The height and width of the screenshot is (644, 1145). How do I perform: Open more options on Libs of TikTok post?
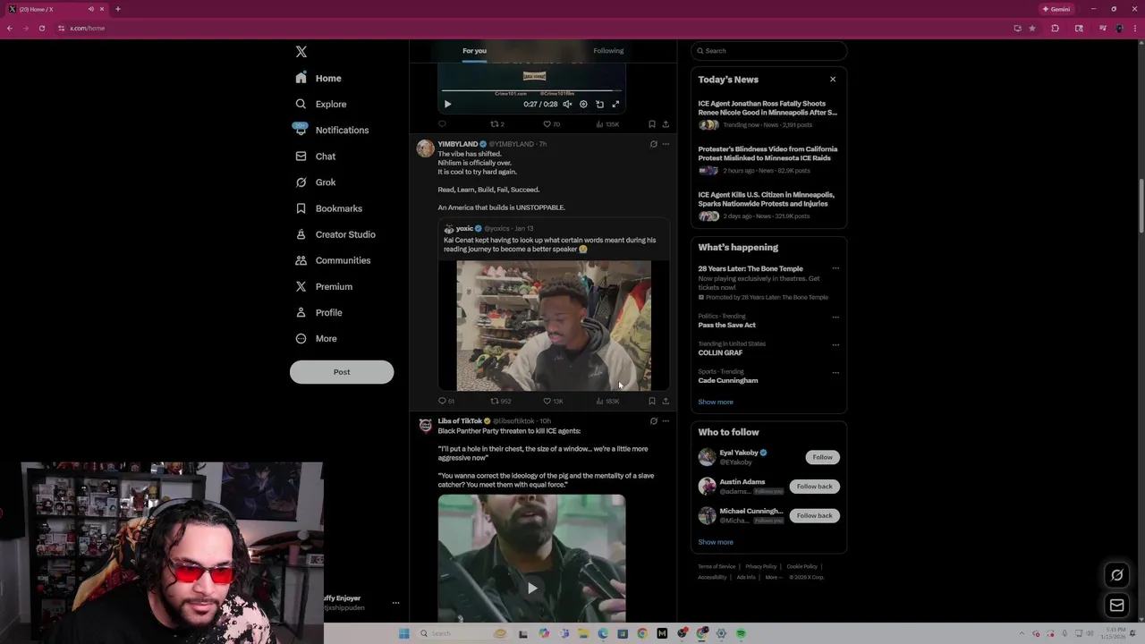(666, 421)
